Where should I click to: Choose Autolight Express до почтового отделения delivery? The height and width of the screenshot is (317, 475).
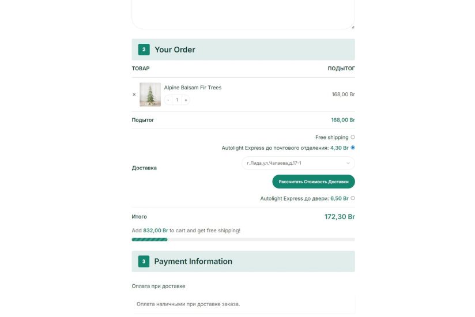click(353, 148)
